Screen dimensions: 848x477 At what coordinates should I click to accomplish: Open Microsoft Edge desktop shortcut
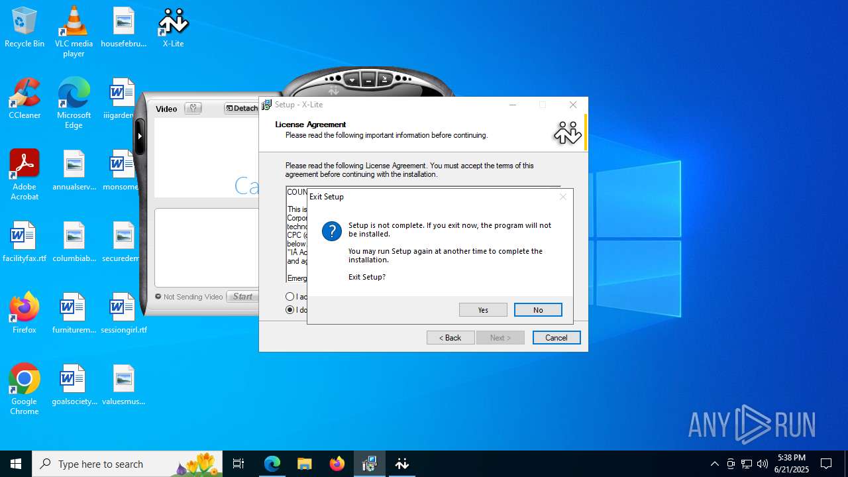[74, 103]
